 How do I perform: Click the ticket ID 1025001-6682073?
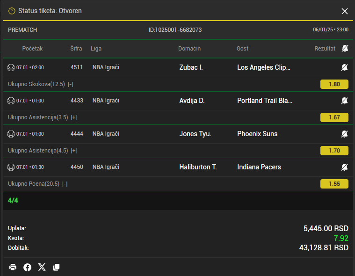(175, 30)
